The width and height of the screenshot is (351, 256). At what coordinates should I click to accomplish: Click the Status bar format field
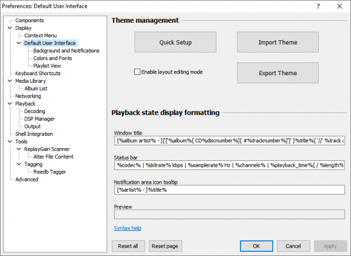click(229, 166)
